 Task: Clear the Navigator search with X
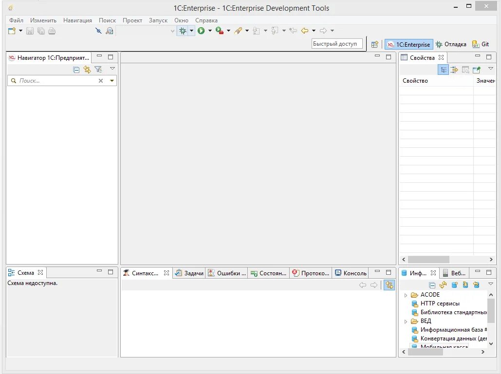point(101,81)
